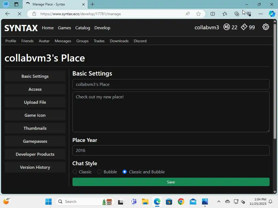Open the Windows Start menu
Screen dimensions: 278x208
click(x=48, y=201)
